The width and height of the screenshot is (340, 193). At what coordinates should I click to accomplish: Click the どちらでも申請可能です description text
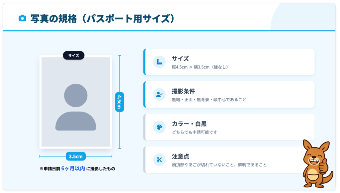[194, 132]
